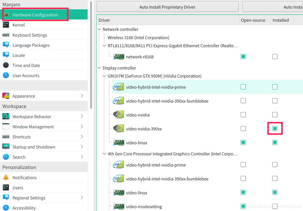Click the sidebar vertical scrollbar

91,55
